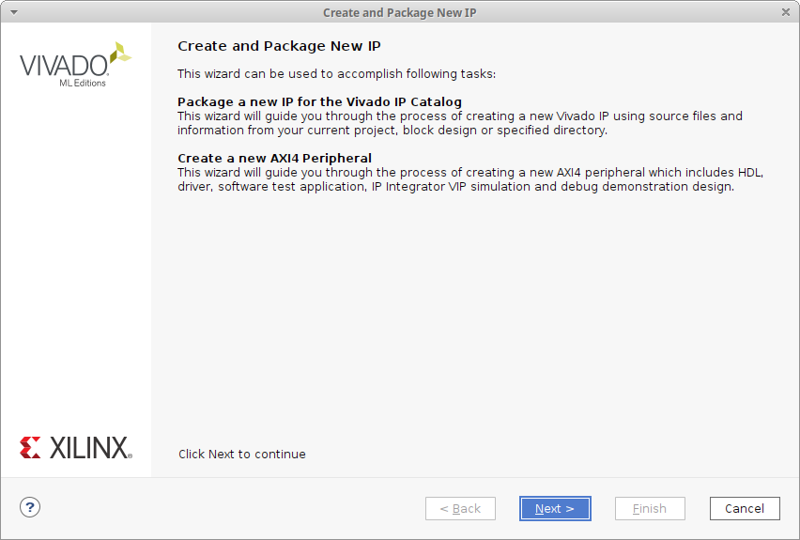This screenshot has height=540, width=800.
Task: Click the red Xilinx X emblem
Action: [x=30, y=447]
